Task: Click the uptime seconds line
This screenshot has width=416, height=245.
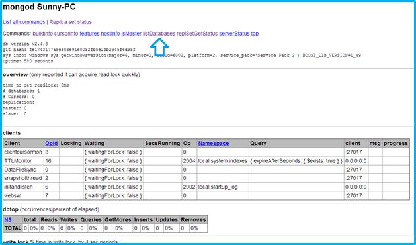Action: pyautogui.click(x=28, y=61)
